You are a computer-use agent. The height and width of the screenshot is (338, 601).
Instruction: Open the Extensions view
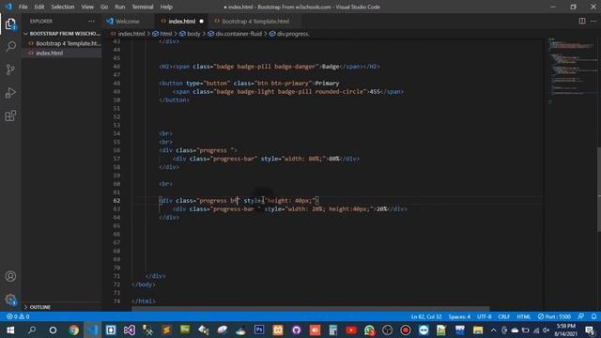(10, 115)
